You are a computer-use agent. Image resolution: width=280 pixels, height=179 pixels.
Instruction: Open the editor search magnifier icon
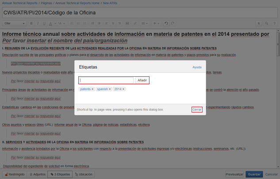267,23
